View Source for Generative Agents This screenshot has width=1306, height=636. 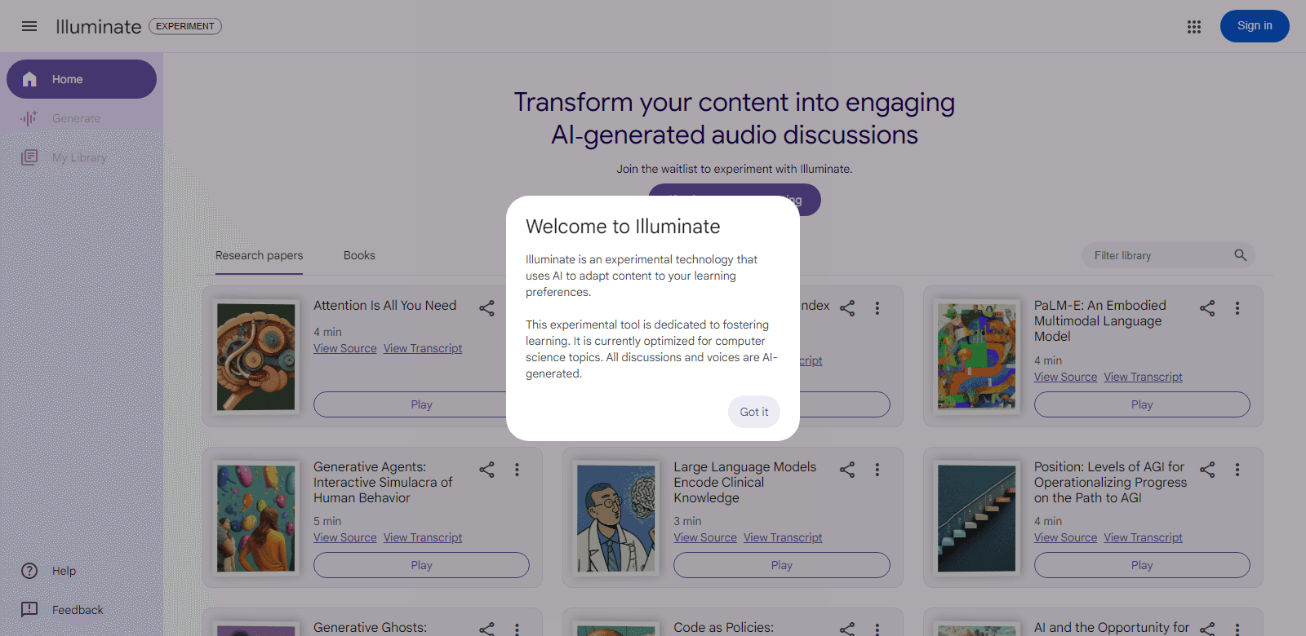pos(345,537)
